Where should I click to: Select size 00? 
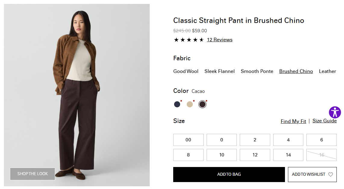click(x=188, y=140)
